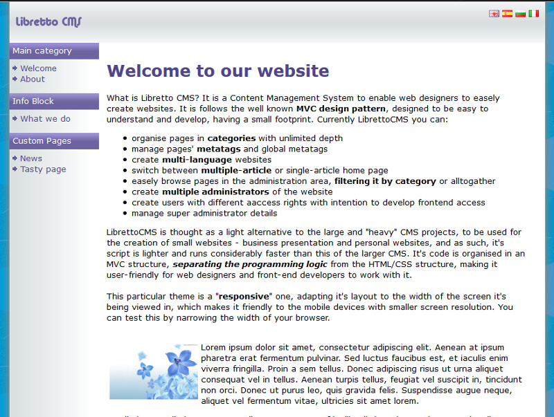Select the Spanish flag language icon
Image resolution: width=554 pixels, height=417 pixels.
tap(507, 13)
